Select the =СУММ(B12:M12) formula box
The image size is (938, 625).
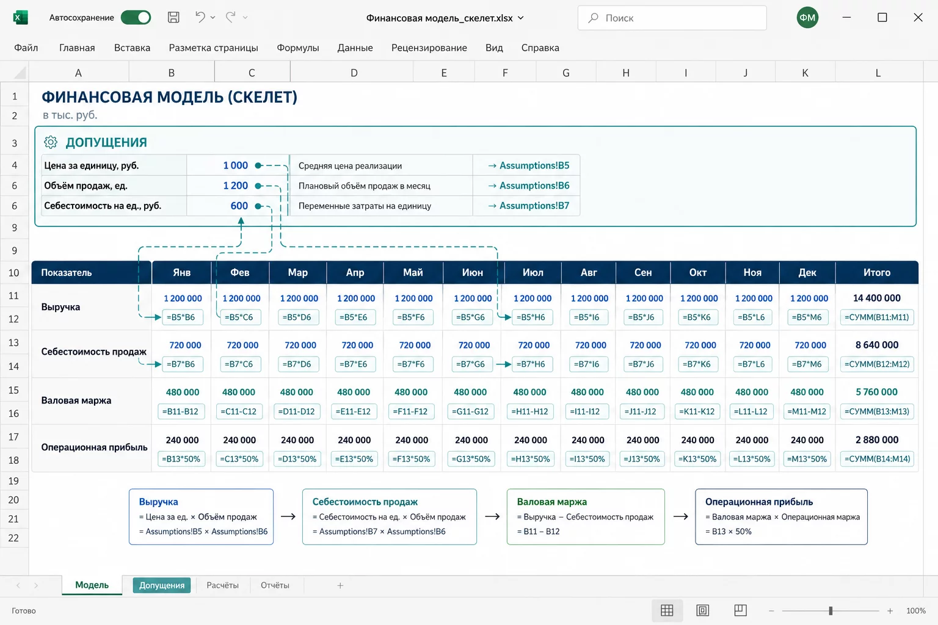pyautogui.click(x=877, y=364)
